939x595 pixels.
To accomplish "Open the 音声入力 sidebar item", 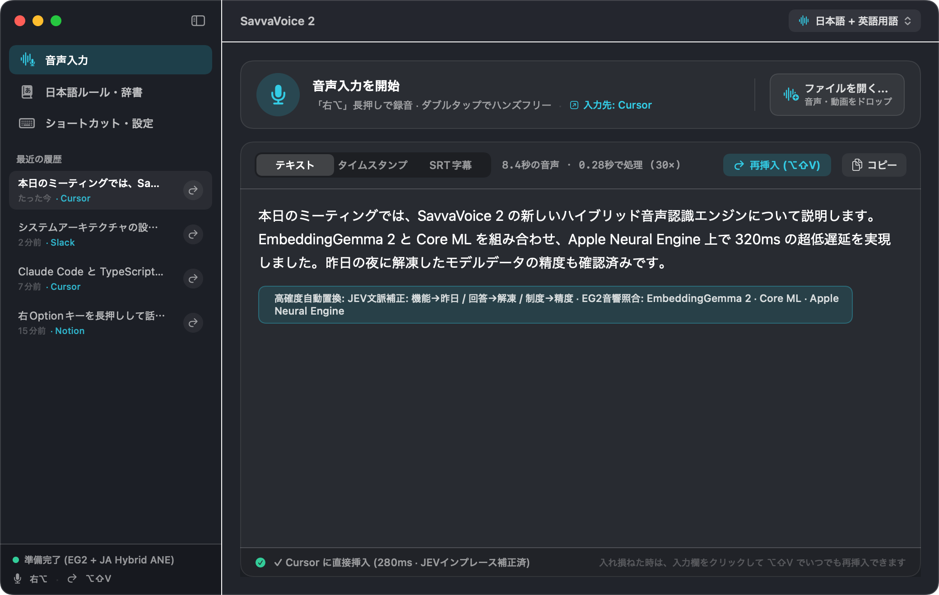I will pos(111,60).
